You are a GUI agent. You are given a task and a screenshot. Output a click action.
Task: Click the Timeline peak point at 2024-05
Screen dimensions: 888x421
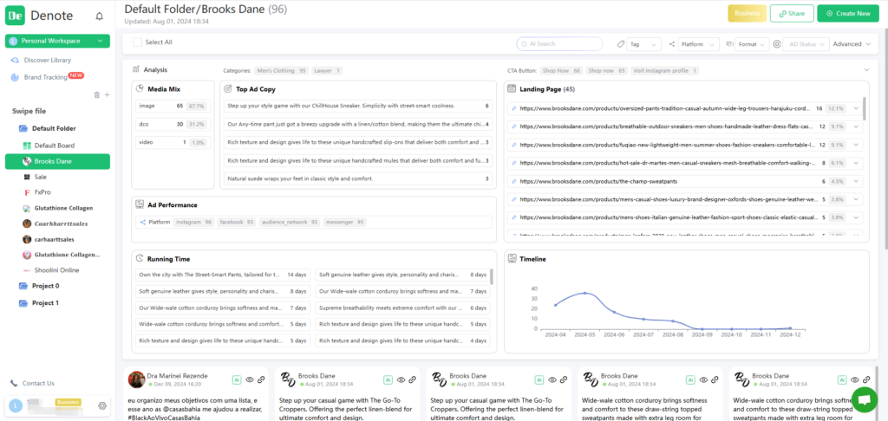point(585,293)
